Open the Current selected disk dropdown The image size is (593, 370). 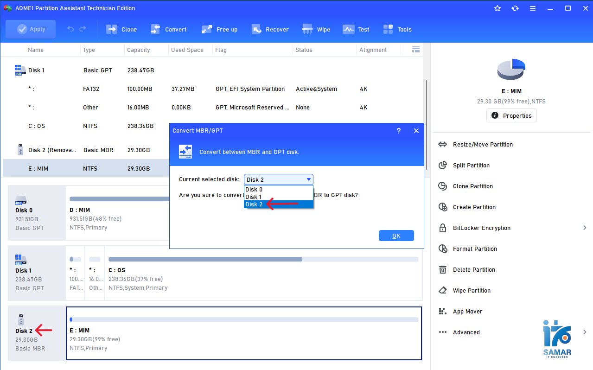click(279, 179)
